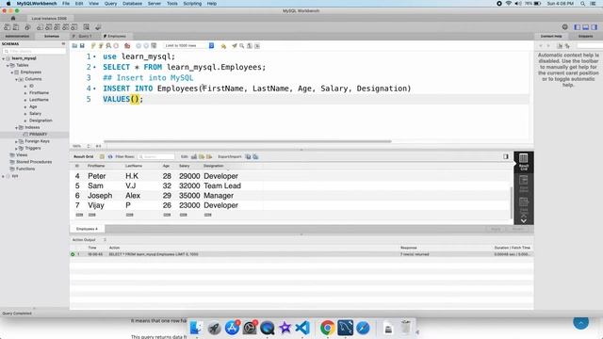Import records icon next to Export/Import
603x339 pixels.
[255, 157]
